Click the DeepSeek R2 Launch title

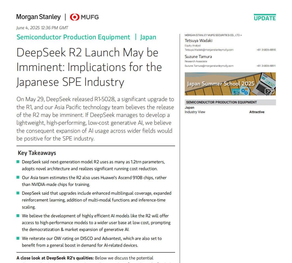point(89,67)
